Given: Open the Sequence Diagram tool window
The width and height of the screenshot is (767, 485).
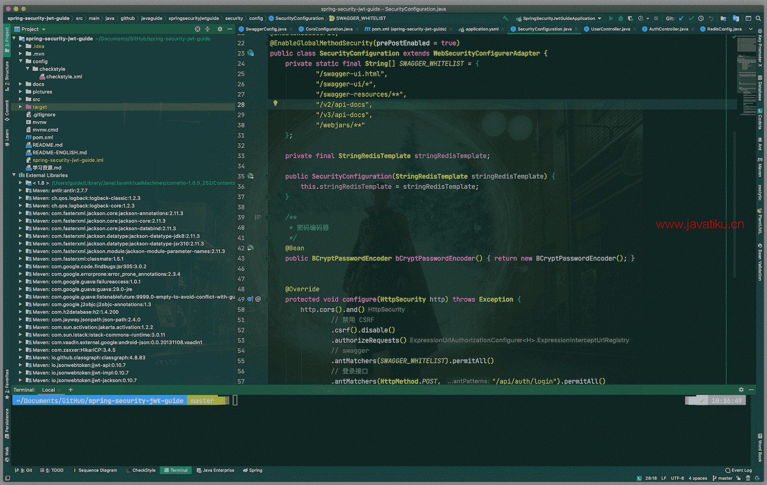Looking at the screenshot, I should pos(95,470).
